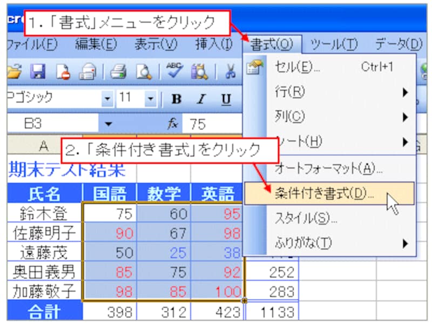Viewport: 432px width, 323px height.
Task: Click the 合計 row label cell
Action: coord(45,312)
